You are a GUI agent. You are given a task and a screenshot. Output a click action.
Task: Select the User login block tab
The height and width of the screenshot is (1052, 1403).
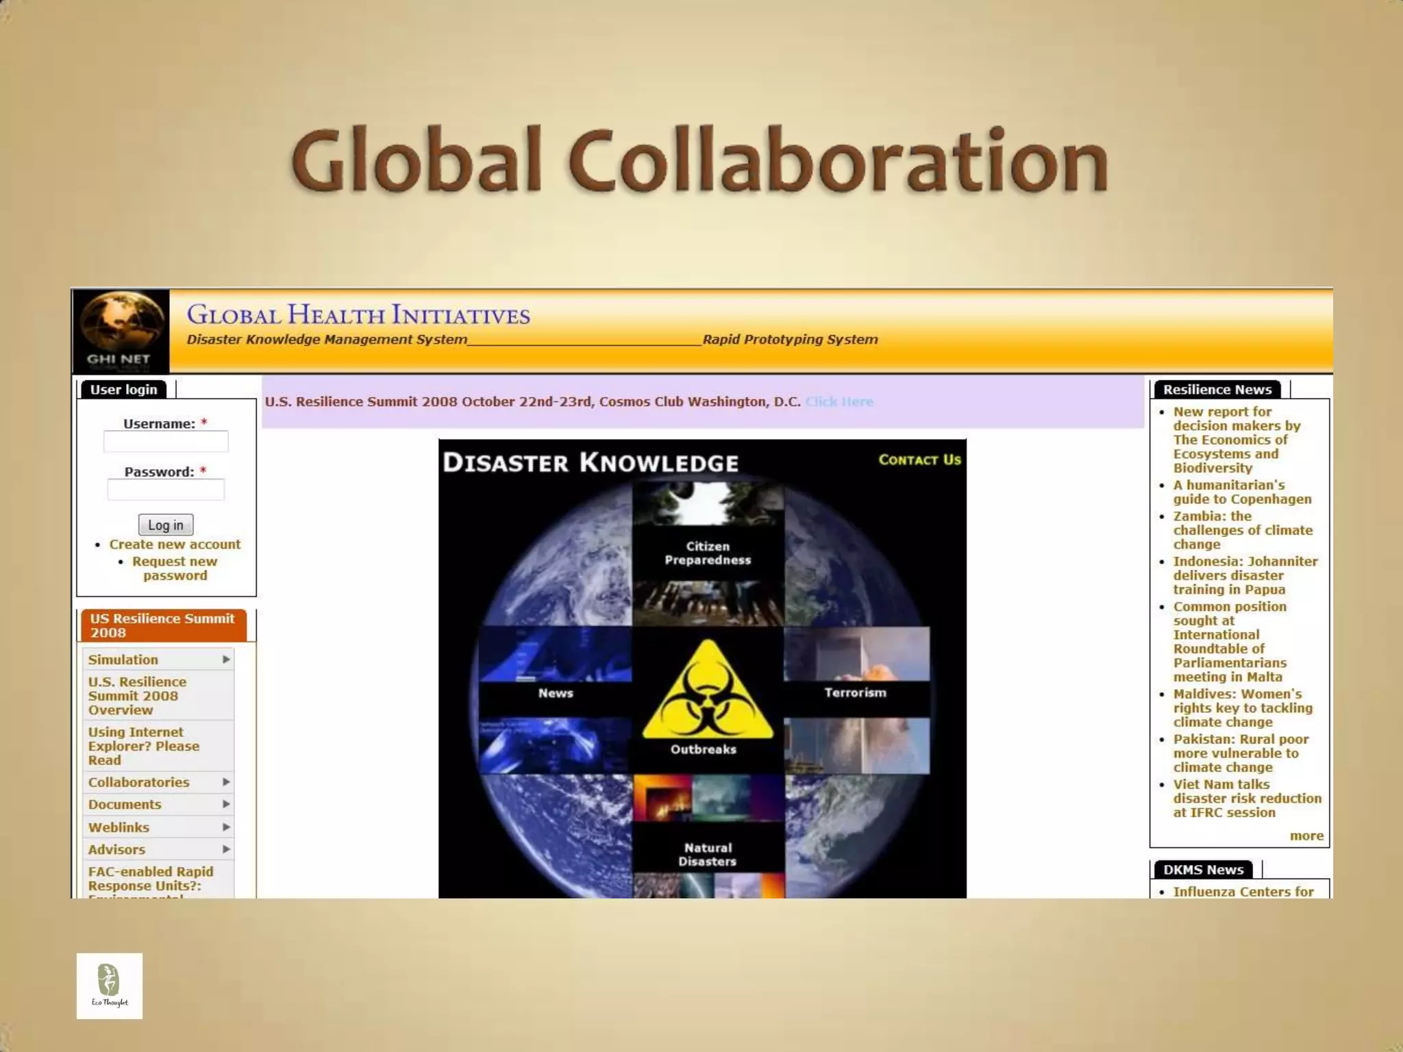pyautogui.click(x=124, y=390)
